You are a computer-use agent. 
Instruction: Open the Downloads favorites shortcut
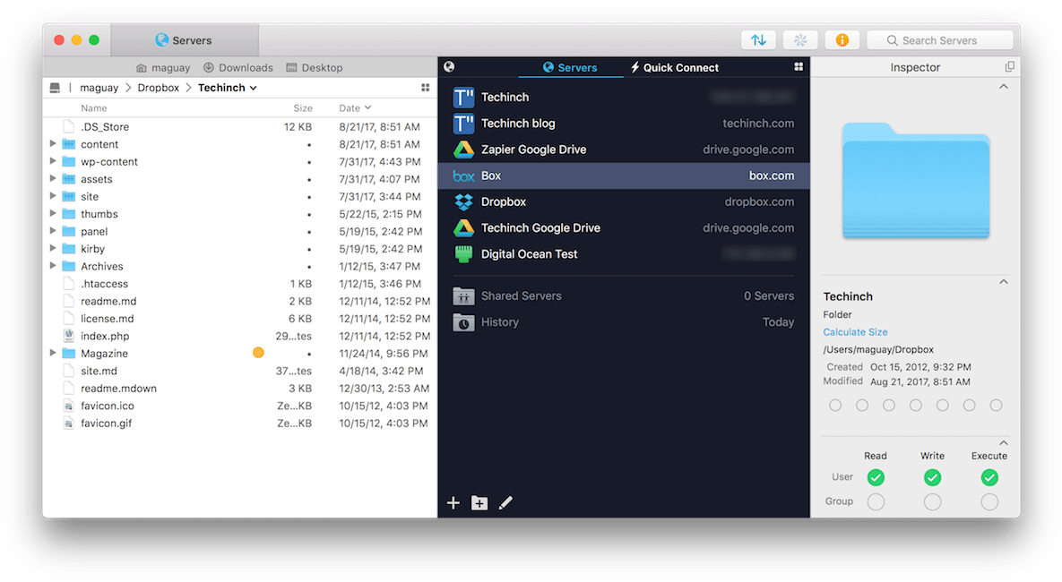click(x=237, y=67)
